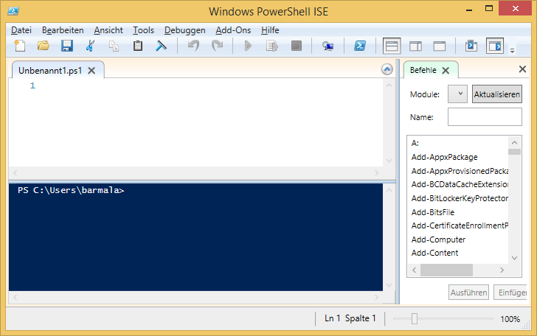
Task: Click the Ausführen button
Action: [468, 293]
